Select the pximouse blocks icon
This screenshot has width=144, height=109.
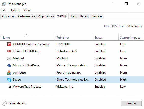tap(9, 72)
